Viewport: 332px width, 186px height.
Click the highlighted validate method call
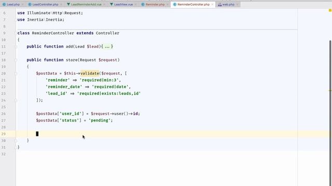point(90,73)
